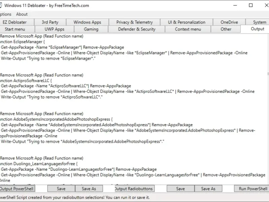Image resolution: width=269 pixels, height=202 pixels.
Task: Click 'Write-Output Trying to remove *ActiproSoftwareLLC*' line
Action: pyautogui.click(x=52, y=97)
